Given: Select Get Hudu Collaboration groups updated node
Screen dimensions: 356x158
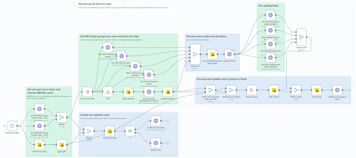Looking at the screenshot, I should 271,58.
